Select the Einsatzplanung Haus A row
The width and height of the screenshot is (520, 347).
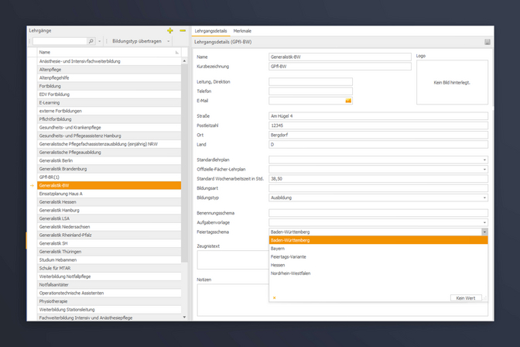click(x=109, y=194)
